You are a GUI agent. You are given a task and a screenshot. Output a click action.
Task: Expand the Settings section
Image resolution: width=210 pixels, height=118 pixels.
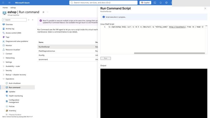(4, 62)
